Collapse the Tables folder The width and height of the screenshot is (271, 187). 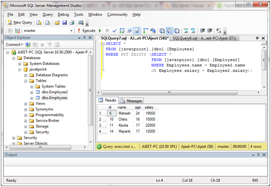pos(25,81)
